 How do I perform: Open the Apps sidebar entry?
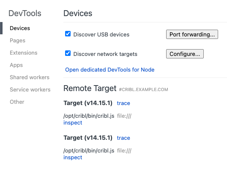16,65
